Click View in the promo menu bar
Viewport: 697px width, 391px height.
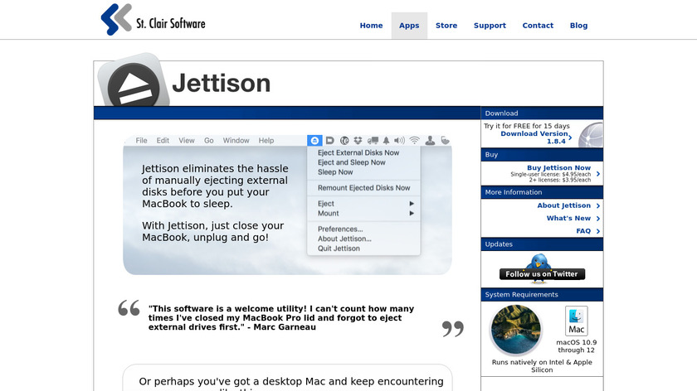tap(187, 141)
